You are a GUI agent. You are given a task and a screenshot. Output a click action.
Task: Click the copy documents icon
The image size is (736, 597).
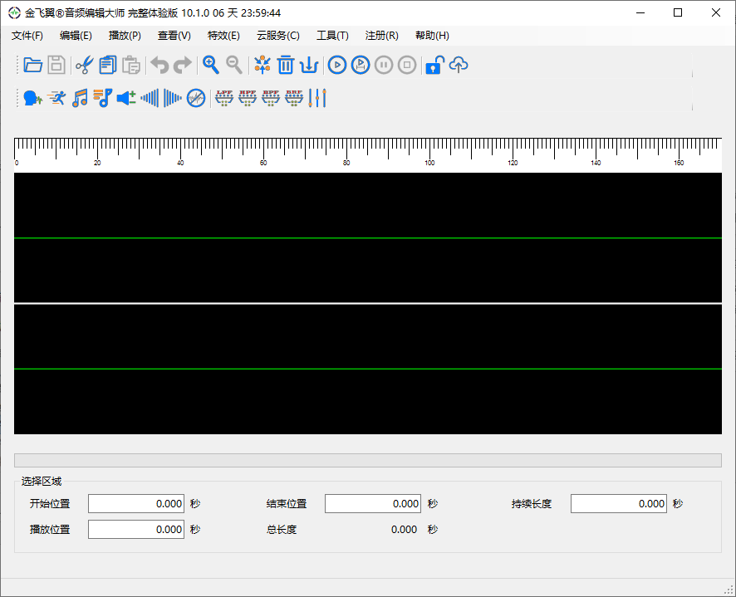(107, 65)
